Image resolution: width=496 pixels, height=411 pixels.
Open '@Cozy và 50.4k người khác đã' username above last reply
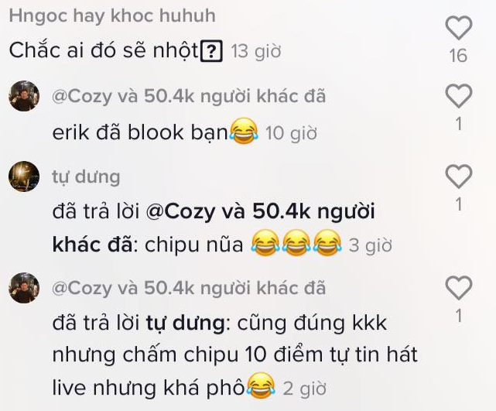click(189, 288)
